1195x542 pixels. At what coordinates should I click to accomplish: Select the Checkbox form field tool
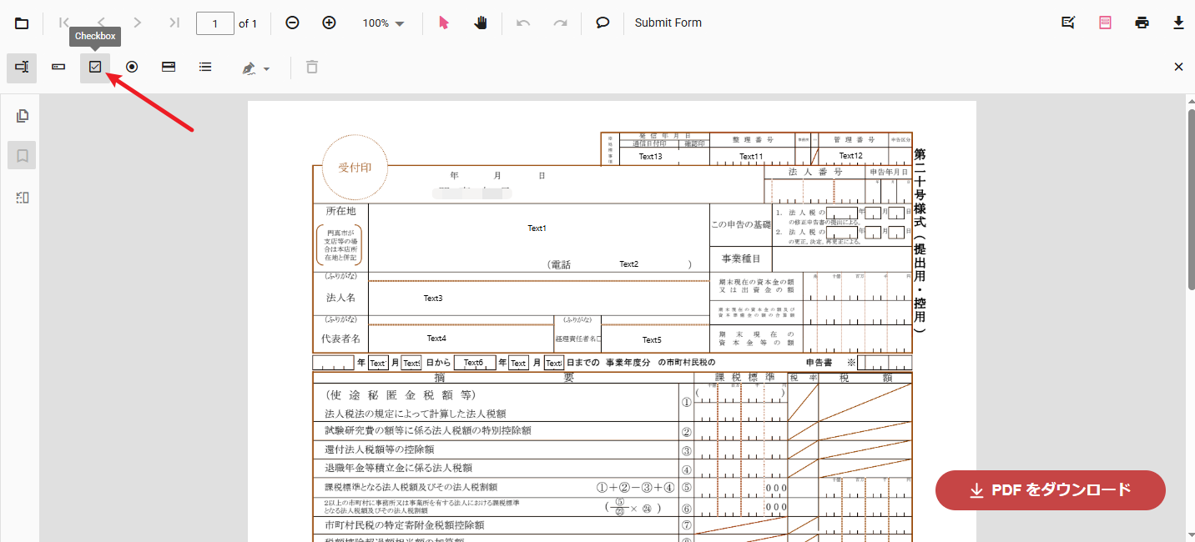click(95, 68)
